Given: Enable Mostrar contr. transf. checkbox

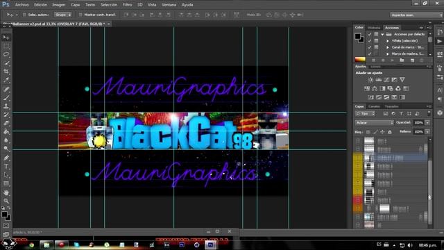Looking at the screenshot, I should (80, 15).
